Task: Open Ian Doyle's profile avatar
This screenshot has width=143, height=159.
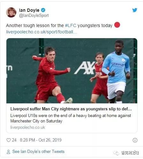Action: click(11, 12)
